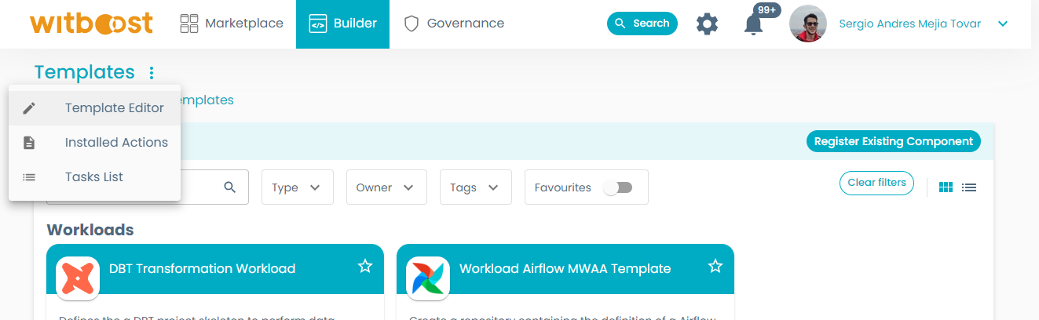Switch to grid view layout

click(946, 187)
